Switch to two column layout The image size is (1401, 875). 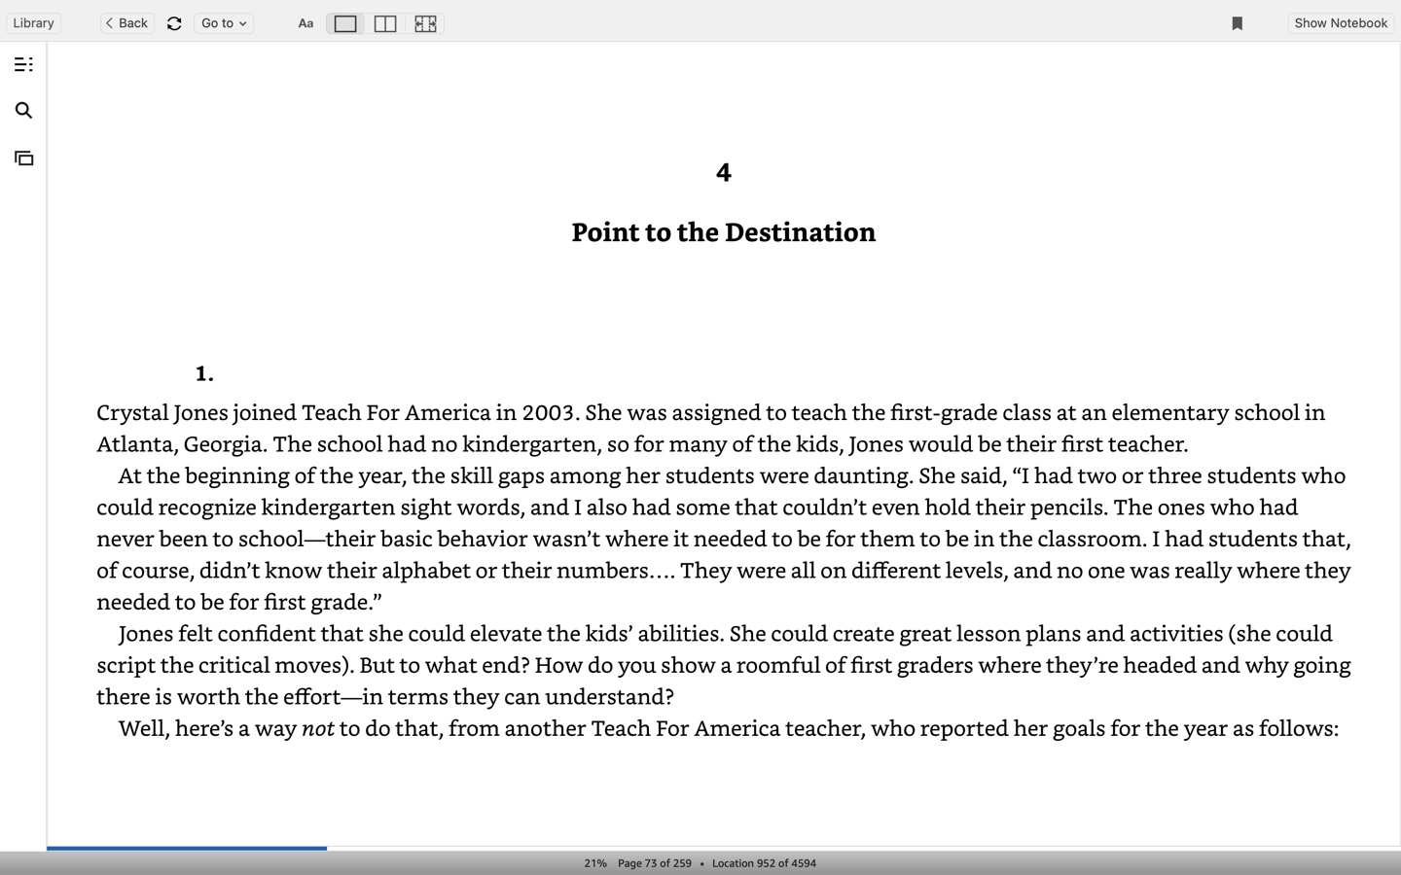[x=385, y=23]
